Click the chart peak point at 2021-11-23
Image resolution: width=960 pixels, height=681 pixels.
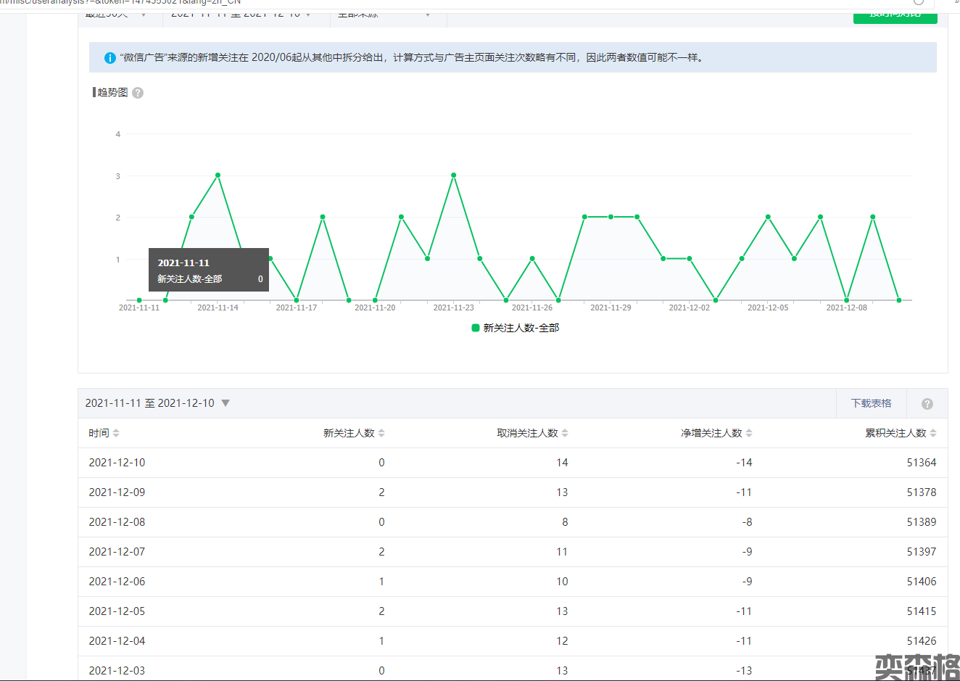[454, 175]
